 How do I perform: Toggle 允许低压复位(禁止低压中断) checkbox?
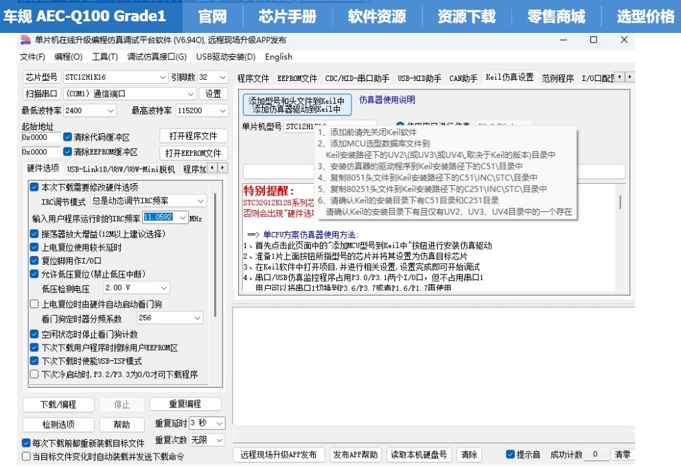[34, 274]
